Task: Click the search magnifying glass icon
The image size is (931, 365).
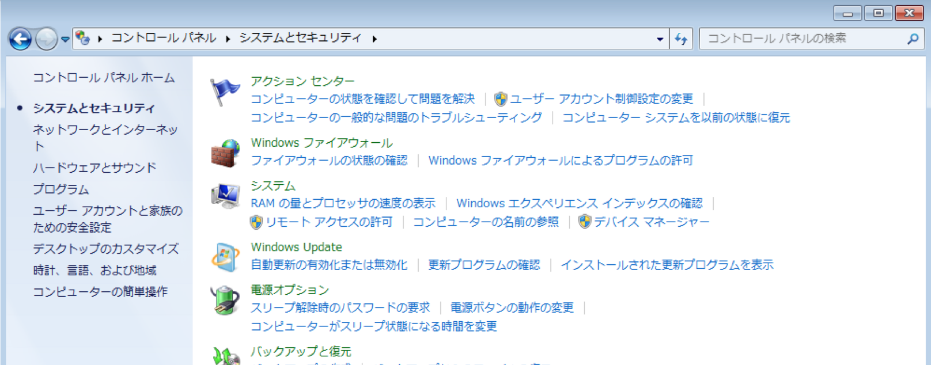Action: pyautogui.click(x=913, y=39)
